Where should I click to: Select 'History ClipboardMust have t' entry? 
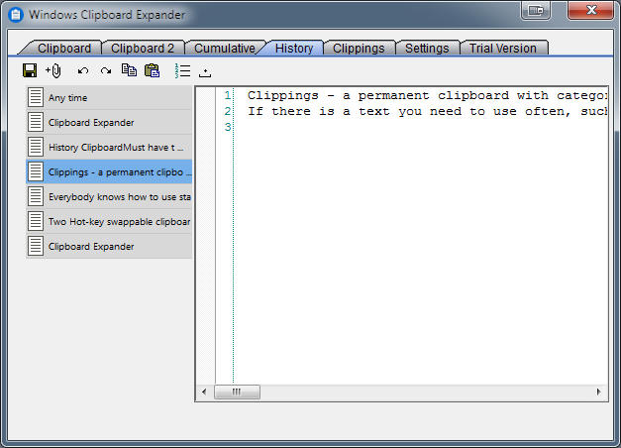tap(109, 147)
